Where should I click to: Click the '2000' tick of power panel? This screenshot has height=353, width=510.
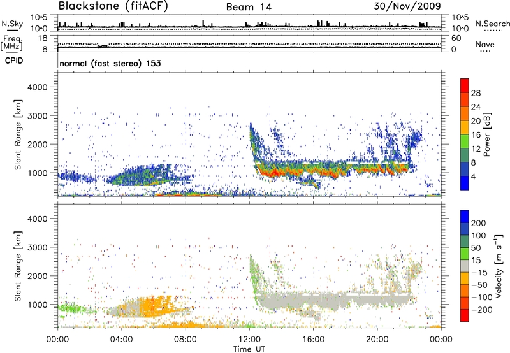tap(38, 144)
